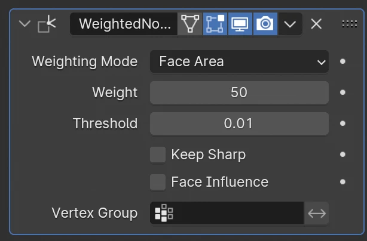This screenshot has height=241, width=367.
Task: Toggle modifier visibility in renders
Action: coord(265,24)
